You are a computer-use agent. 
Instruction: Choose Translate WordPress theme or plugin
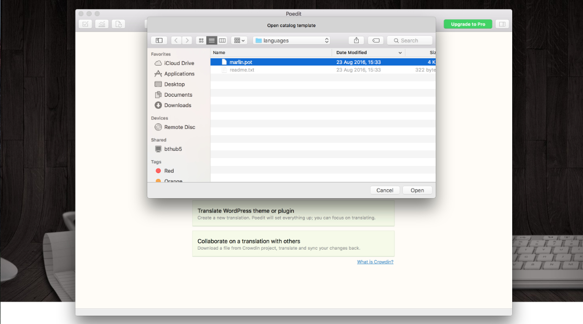[294, 214]
